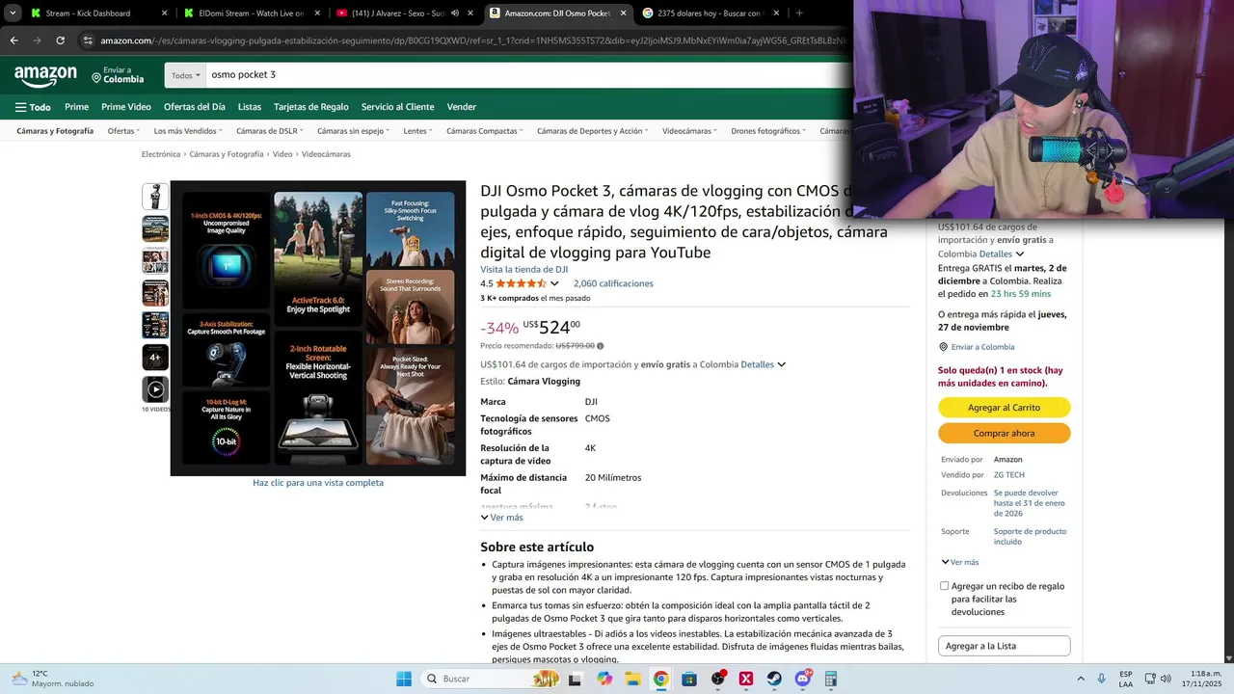Image resolution: width=1234 pixels, height=694 pixels.
Task: Expand import charges Detalles under price
Action: coord(764,364)
